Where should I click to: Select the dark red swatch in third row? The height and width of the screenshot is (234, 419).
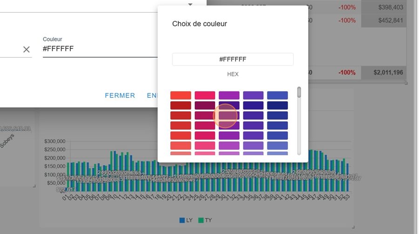click(181, 115)
